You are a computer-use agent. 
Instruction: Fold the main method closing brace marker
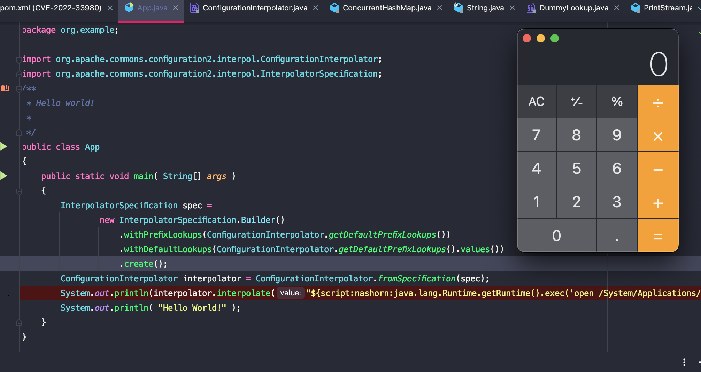19,323
